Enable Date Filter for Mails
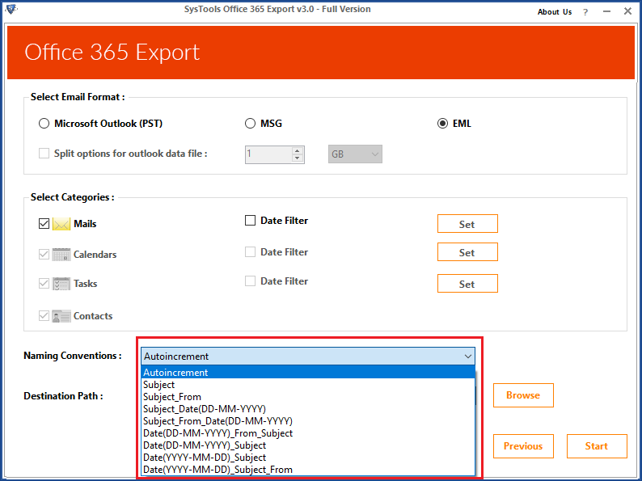 point(250,221)
